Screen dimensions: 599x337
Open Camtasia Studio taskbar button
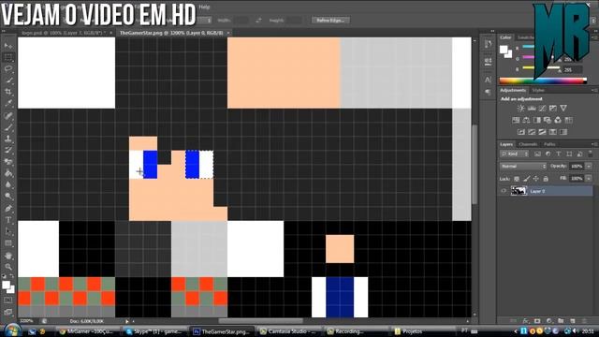tap(289, 331)
